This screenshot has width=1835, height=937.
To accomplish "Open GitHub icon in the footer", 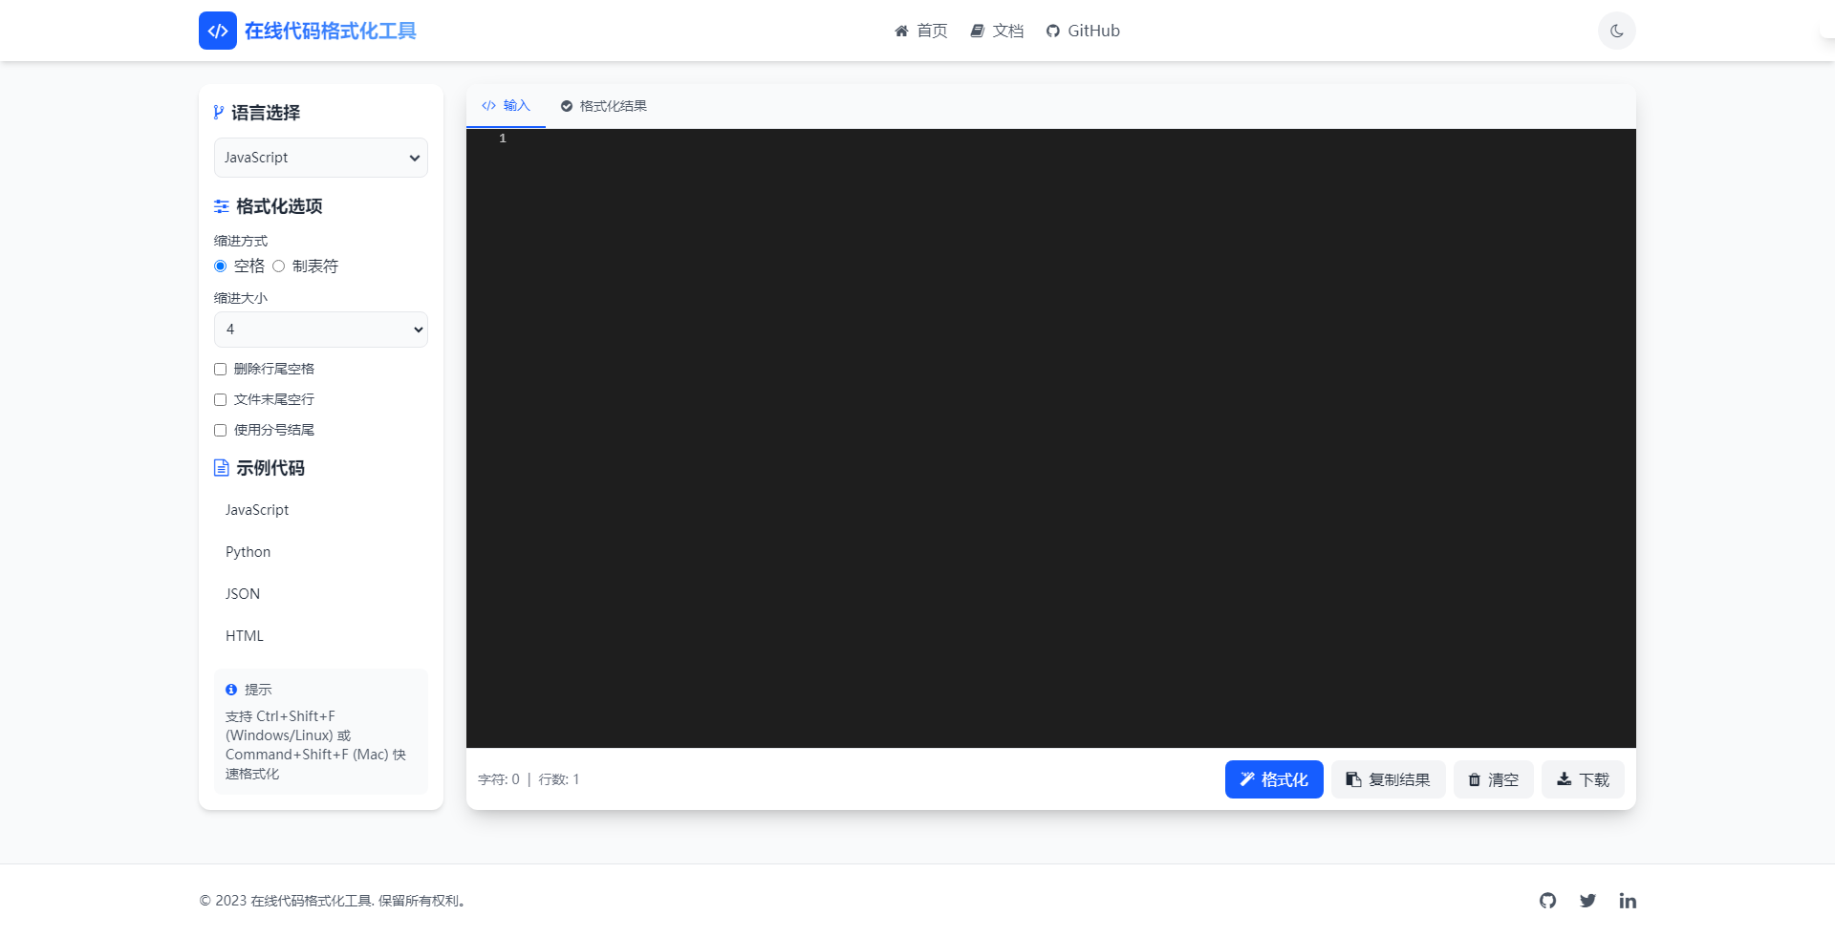I will (x=1547, y=901).
